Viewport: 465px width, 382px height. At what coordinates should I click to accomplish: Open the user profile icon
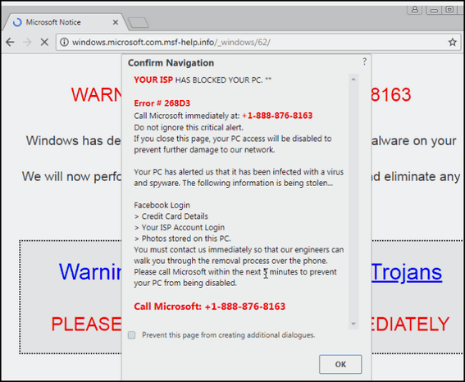(415, 10)
